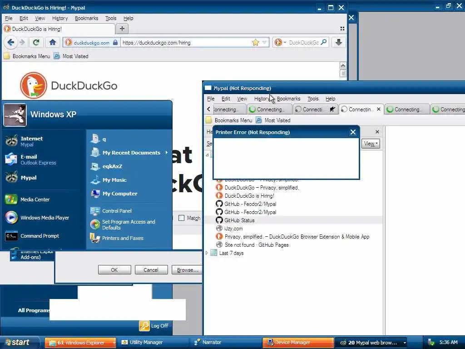The height and width of the screenshot is (349, 465).
Task: Open History menu in DuckDuckGo Mypal window
Action: pyautogui.click(x=60, y=18)
